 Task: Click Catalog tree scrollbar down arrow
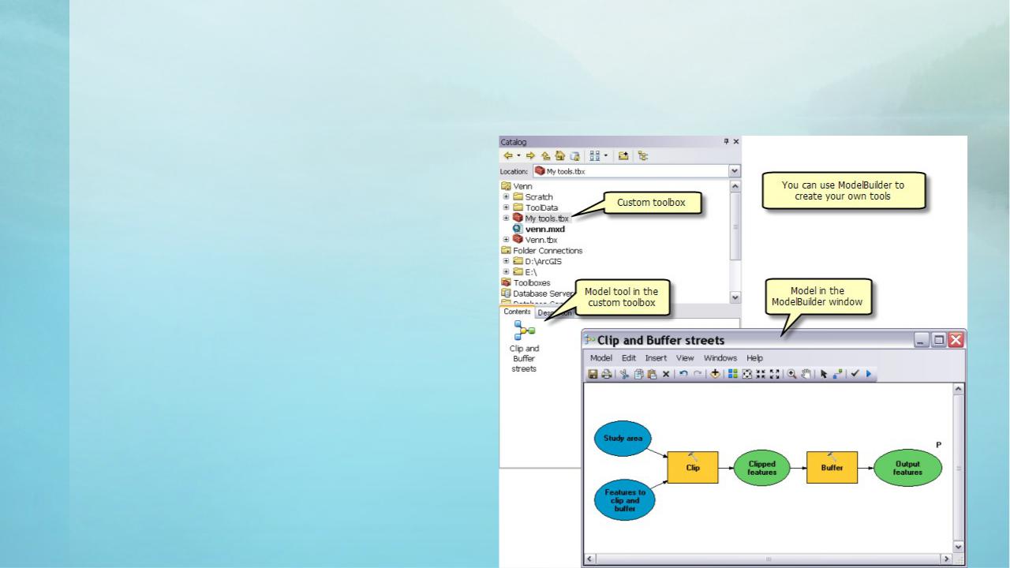(x=735, y=297)
